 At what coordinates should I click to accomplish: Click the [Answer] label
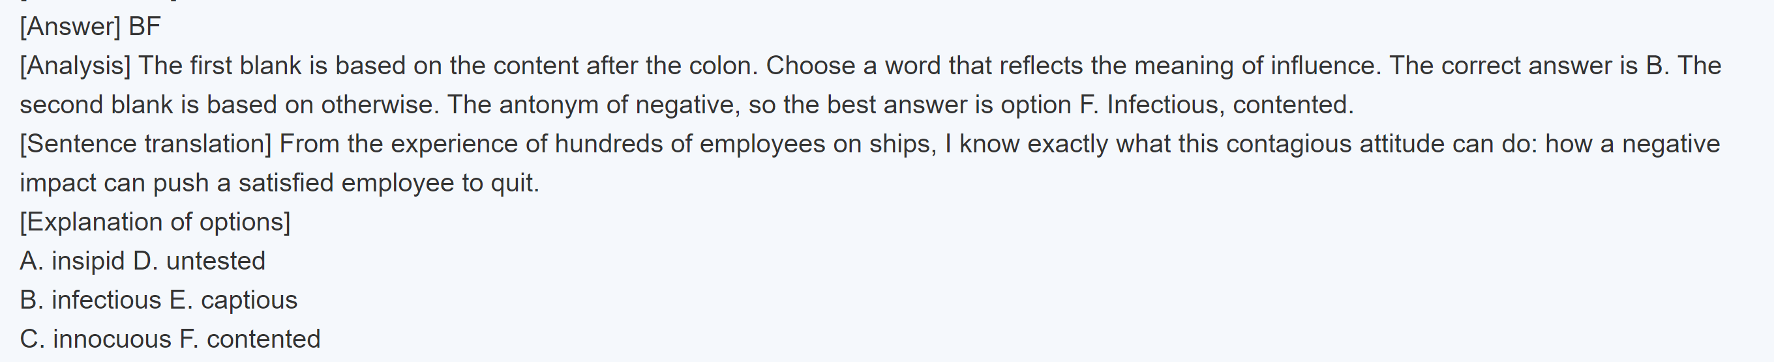tap(70, 27)
